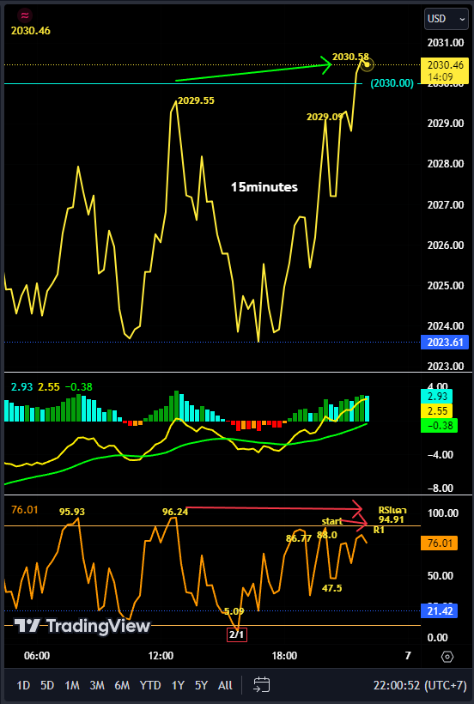
Task: Click the RSI 47.5 label
Action: click(x=332, y=588)
